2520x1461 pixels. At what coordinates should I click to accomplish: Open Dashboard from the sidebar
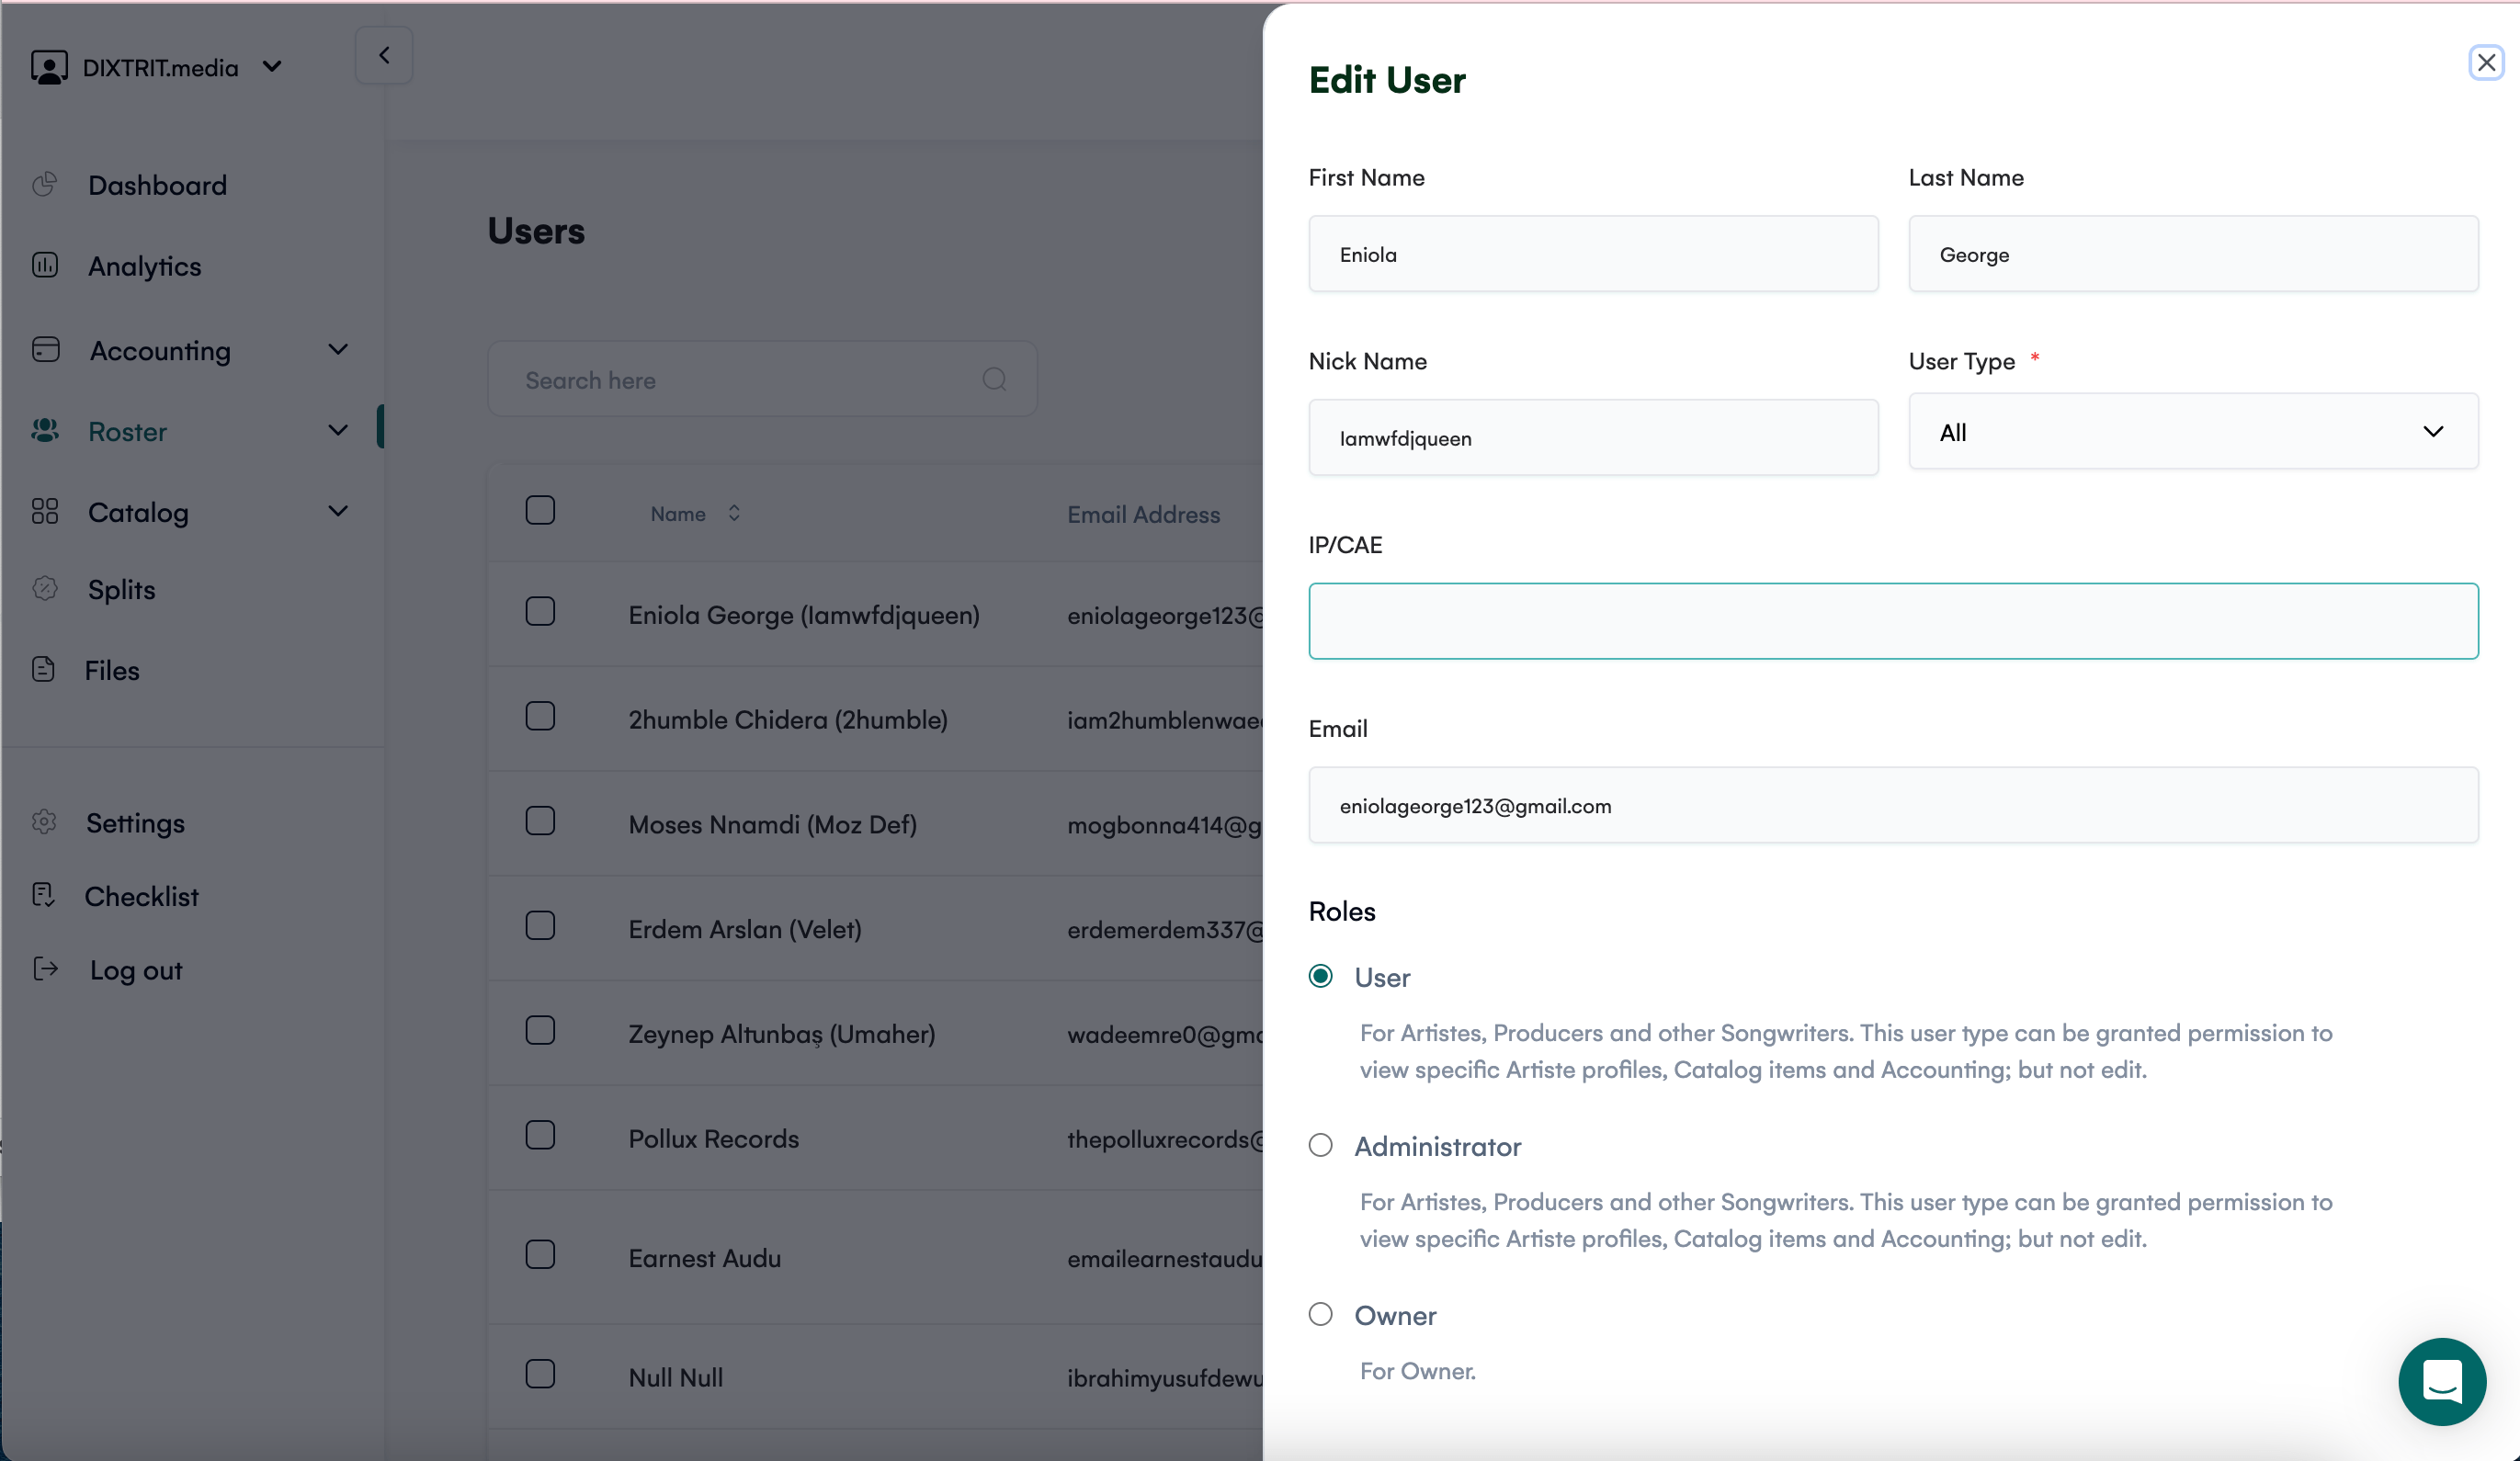pos(157,185)
